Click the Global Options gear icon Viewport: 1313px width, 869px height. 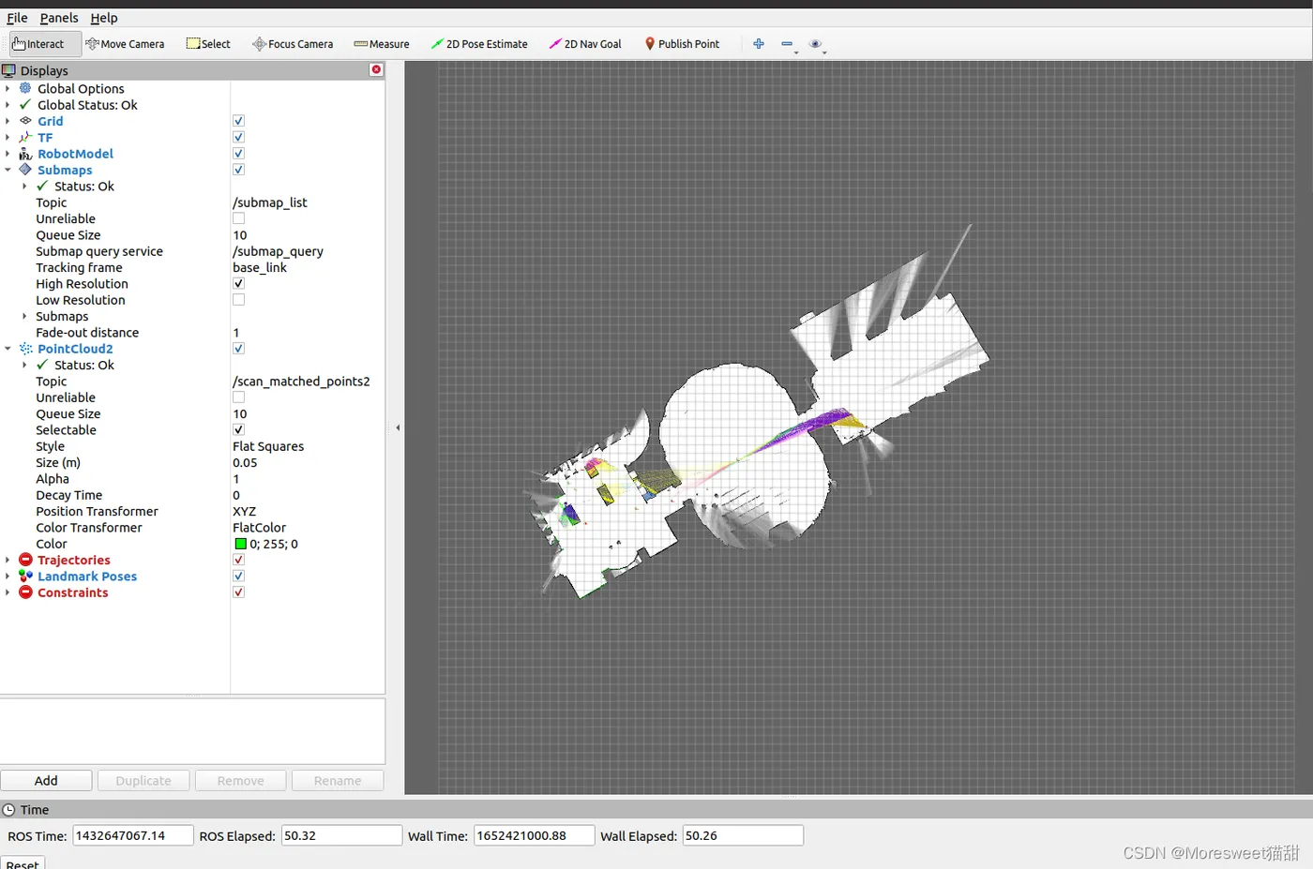click(25, 88)
